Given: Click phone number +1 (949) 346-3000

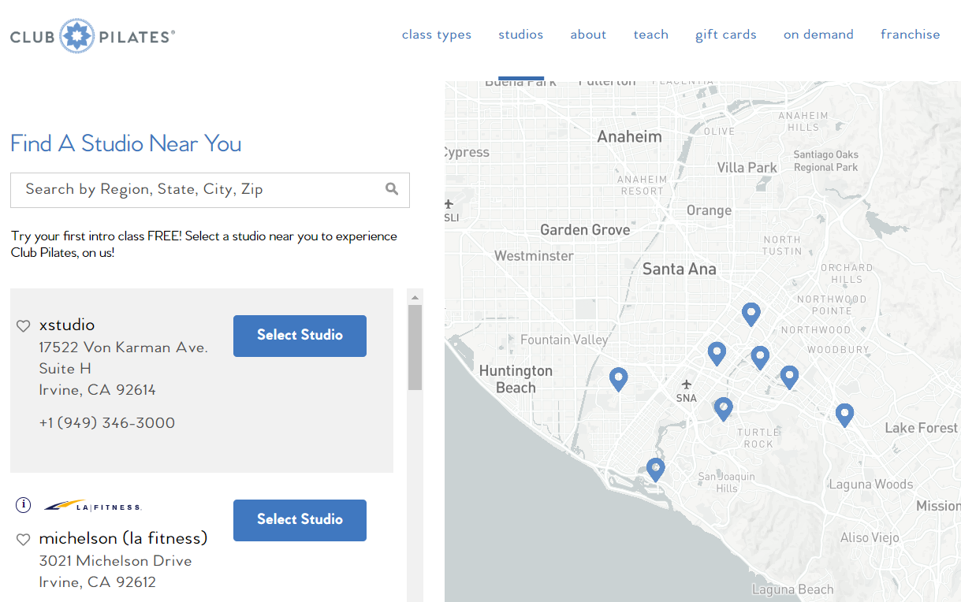Looking at the screenshot, I should tap(107, 423).
